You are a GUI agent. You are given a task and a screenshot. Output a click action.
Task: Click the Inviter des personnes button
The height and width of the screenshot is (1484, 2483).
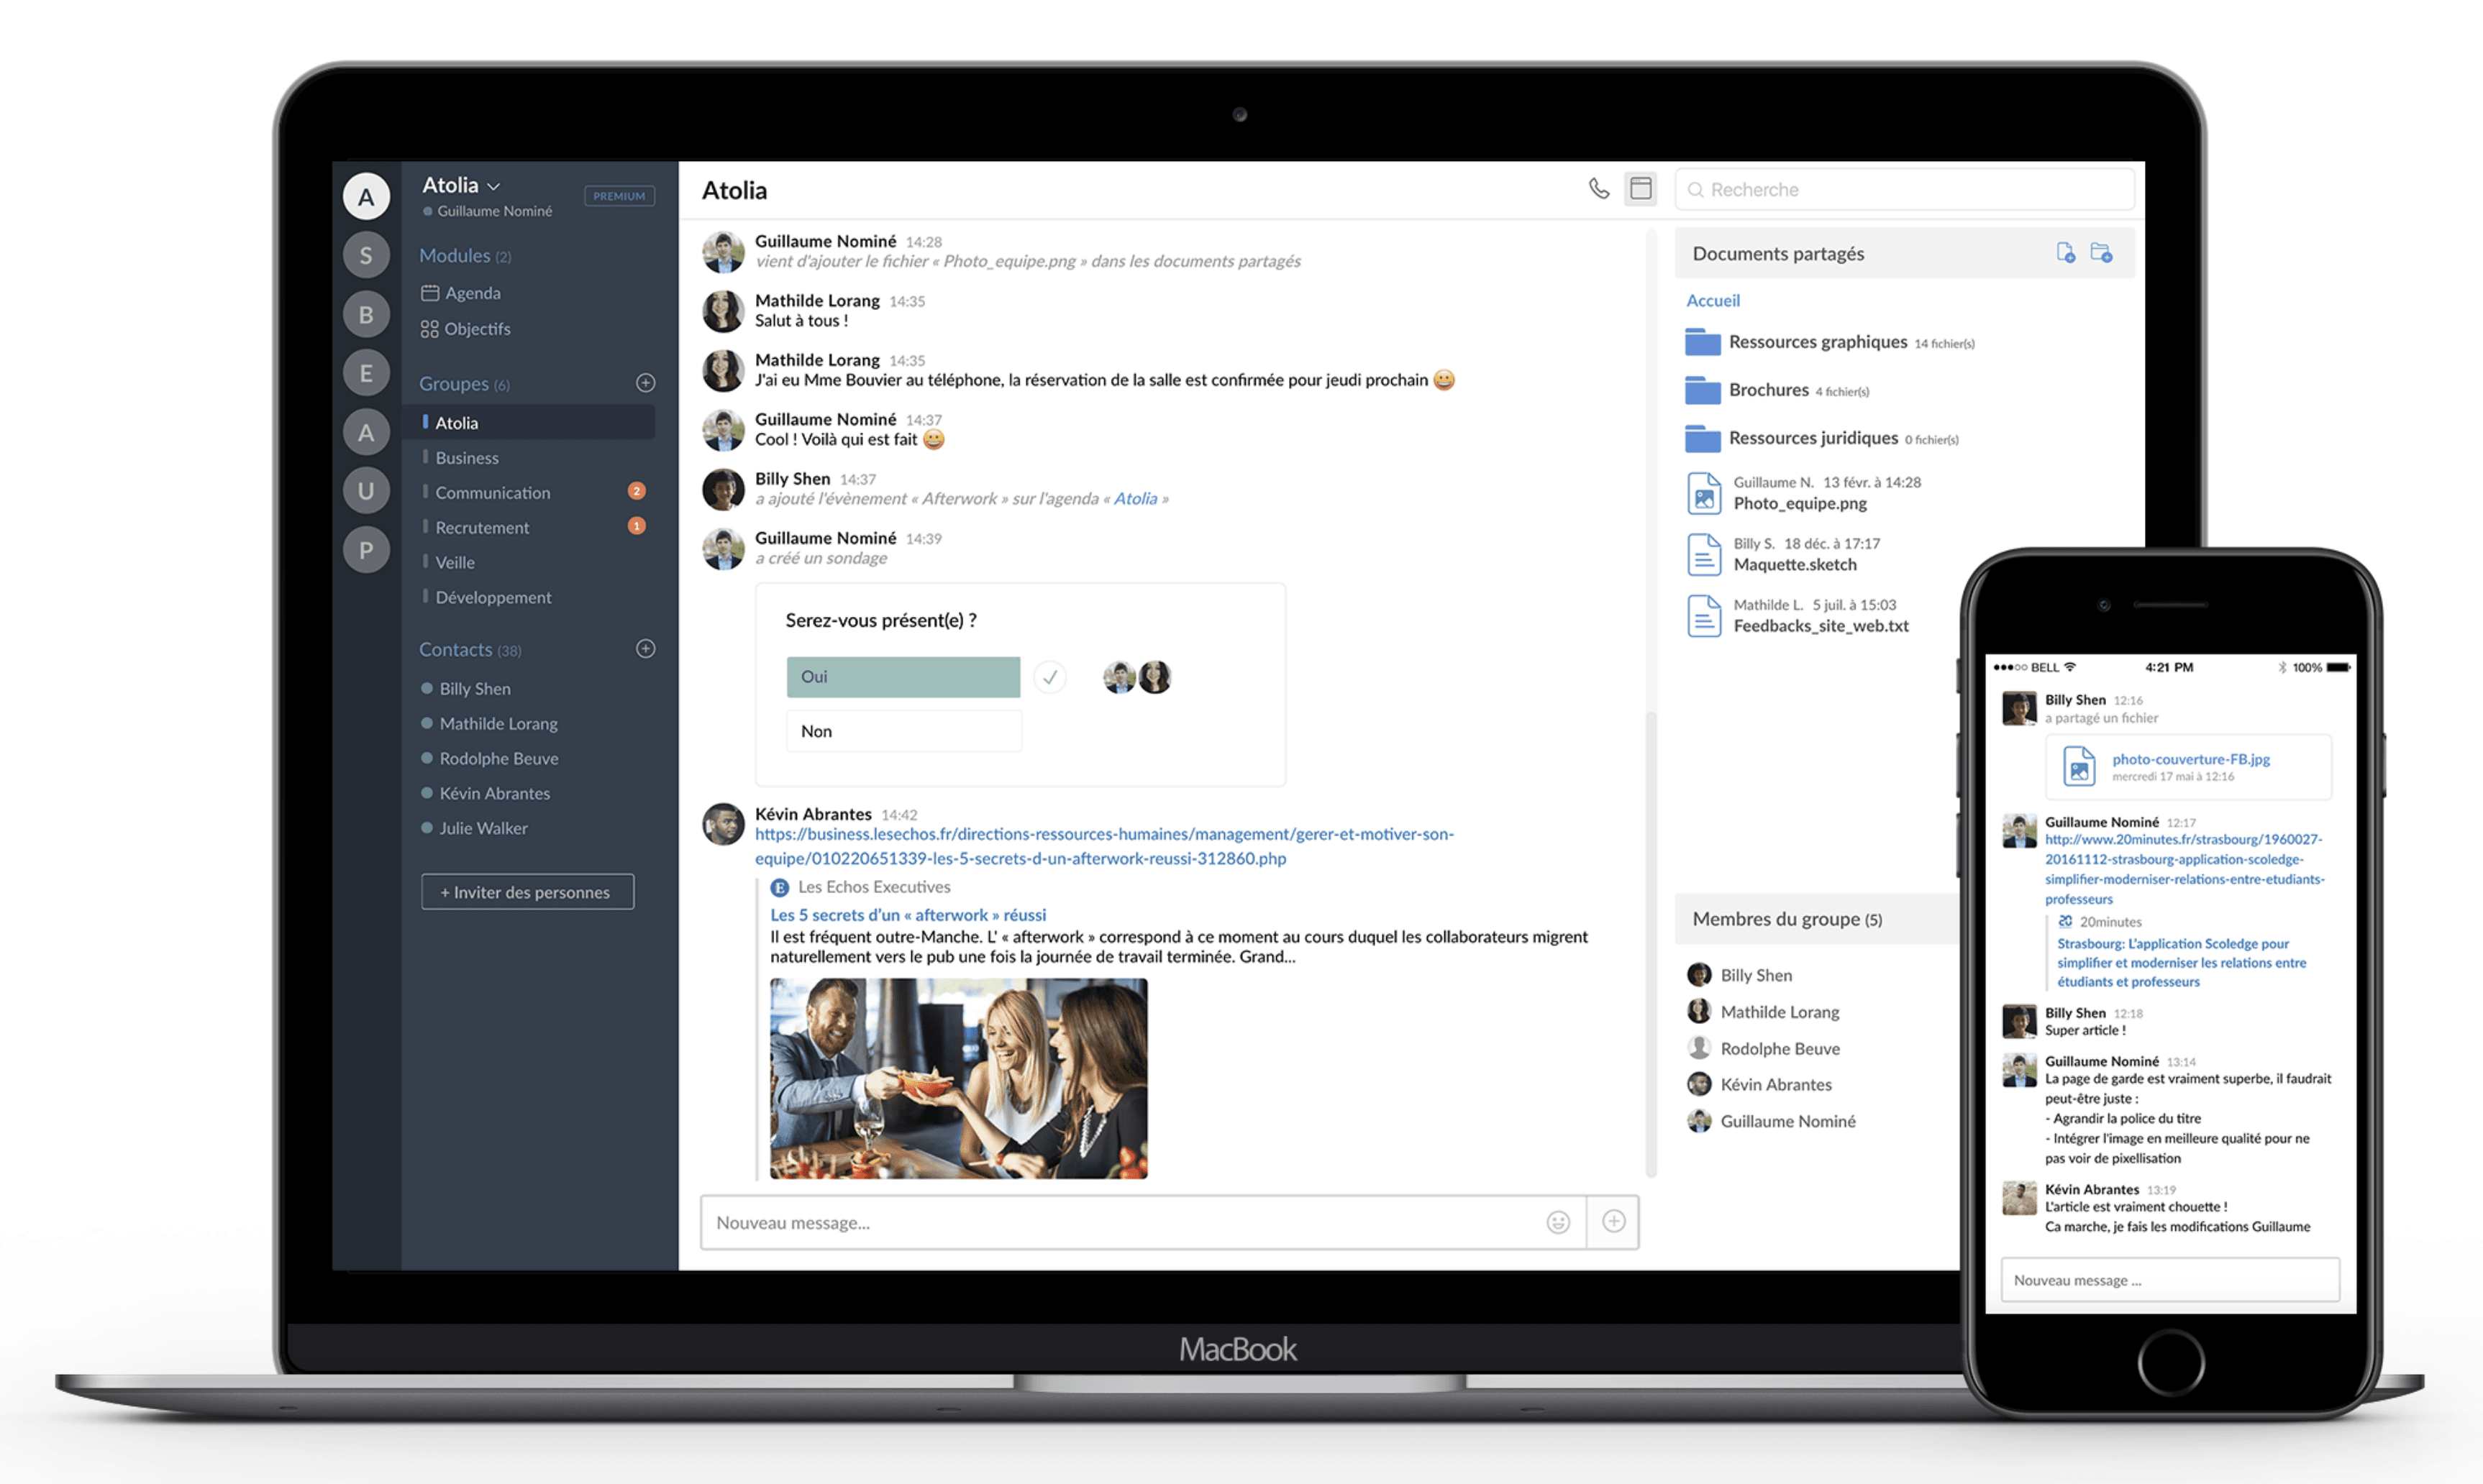[x=527, y=890]
